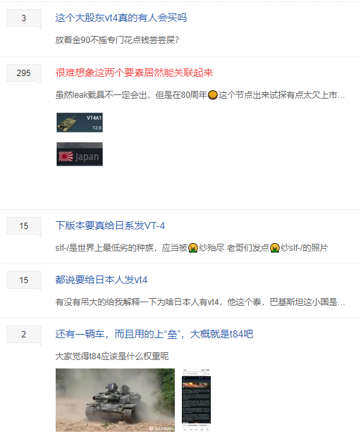The height and width of the screenshot is (441, 363).
Task: Open thread 都说要给日本人发vt4
Action: (101, 280)
